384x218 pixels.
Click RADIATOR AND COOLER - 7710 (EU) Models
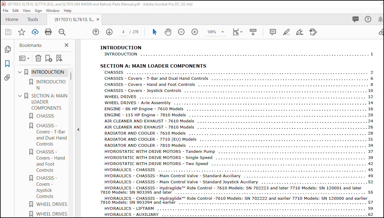pos(150,139)
